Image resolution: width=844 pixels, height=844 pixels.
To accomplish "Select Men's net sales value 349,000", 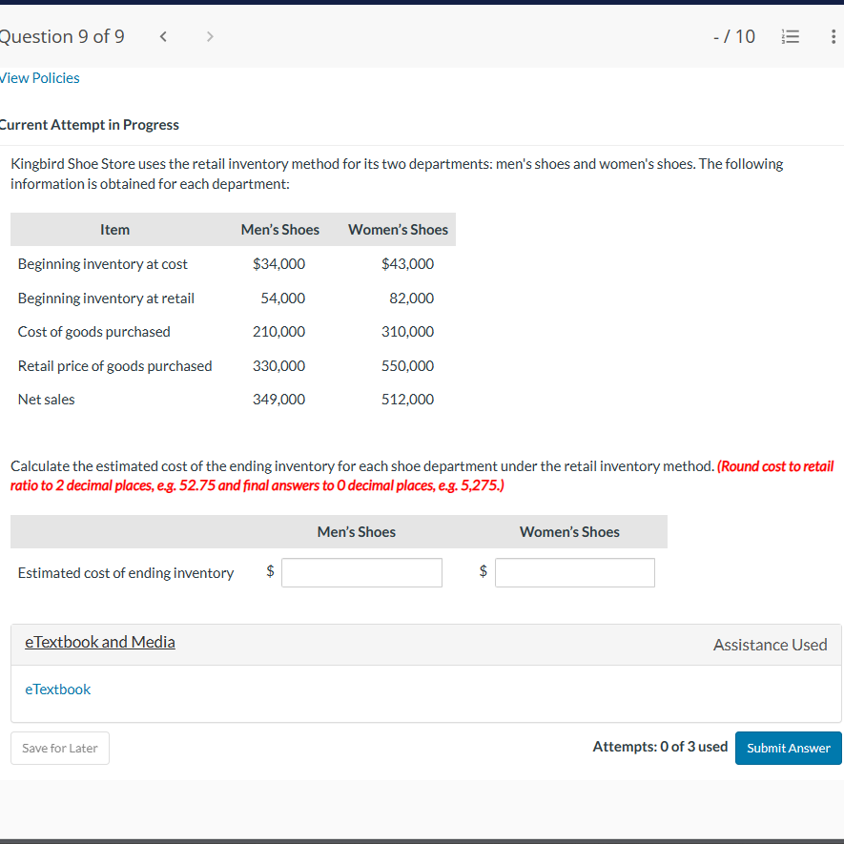I will click(278, 400).
